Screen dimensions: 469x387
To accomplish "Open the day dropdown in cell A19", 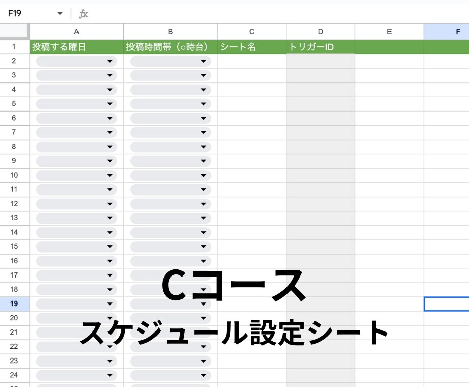I will 110,304.
